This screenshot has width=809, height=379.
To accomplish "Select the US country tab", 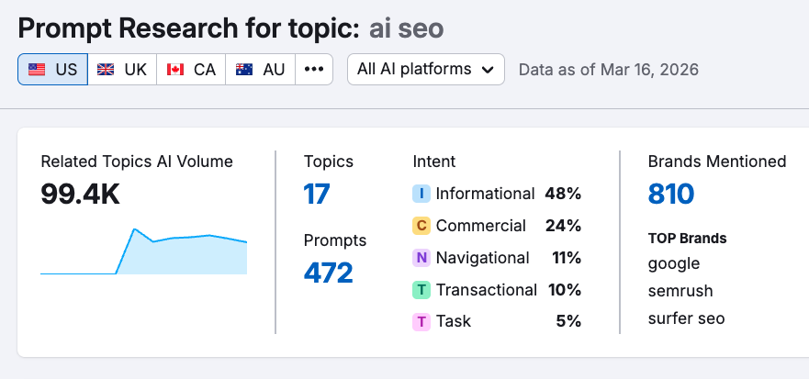I will pos(52,70).
